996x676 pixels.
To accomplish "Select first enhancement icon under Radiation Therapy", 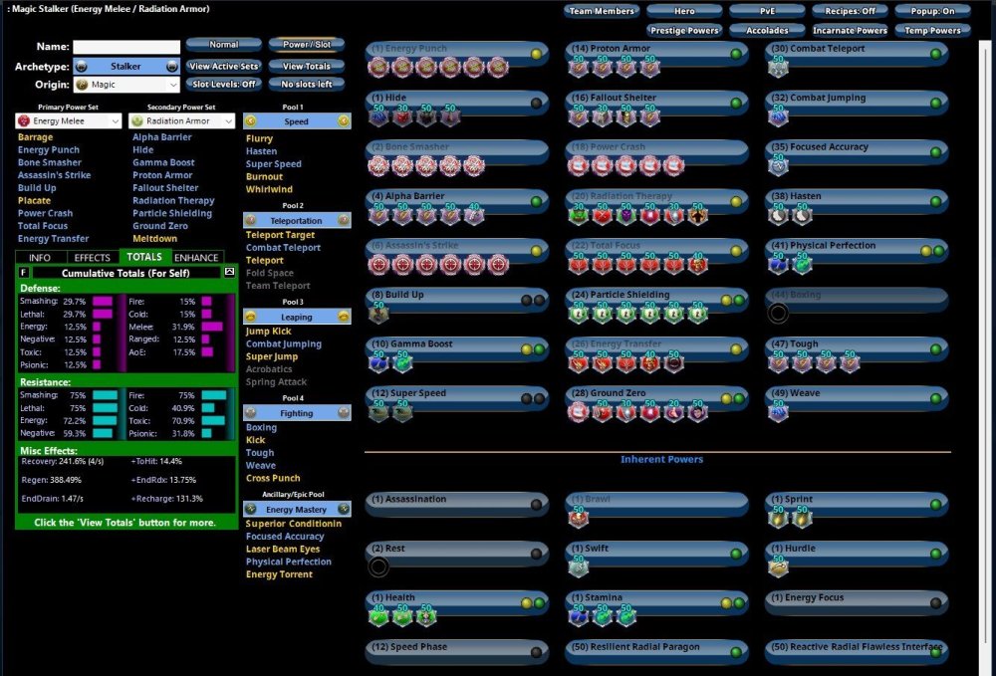I will pos(579,215).
